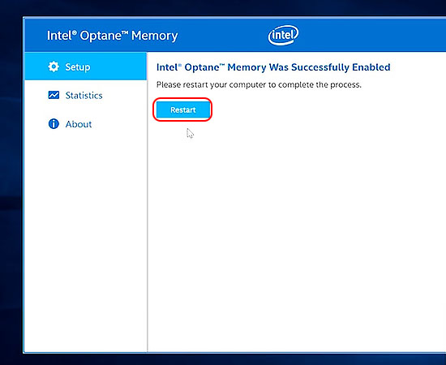Click the Intel Optane Memory header title
446x365 pixels.
point(113,36)
